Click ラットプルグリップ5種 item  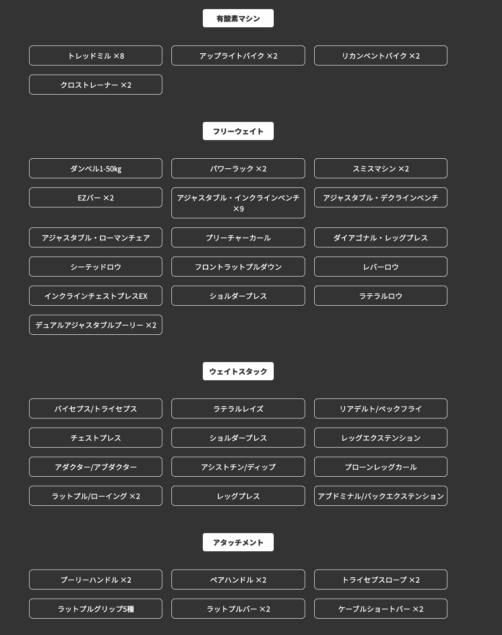(x=95, y=609)
